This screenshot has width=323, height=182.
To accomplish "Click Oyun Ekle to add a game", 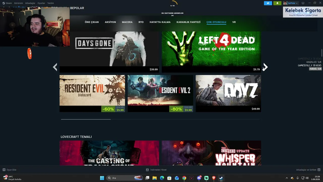I will pos(10,170).
